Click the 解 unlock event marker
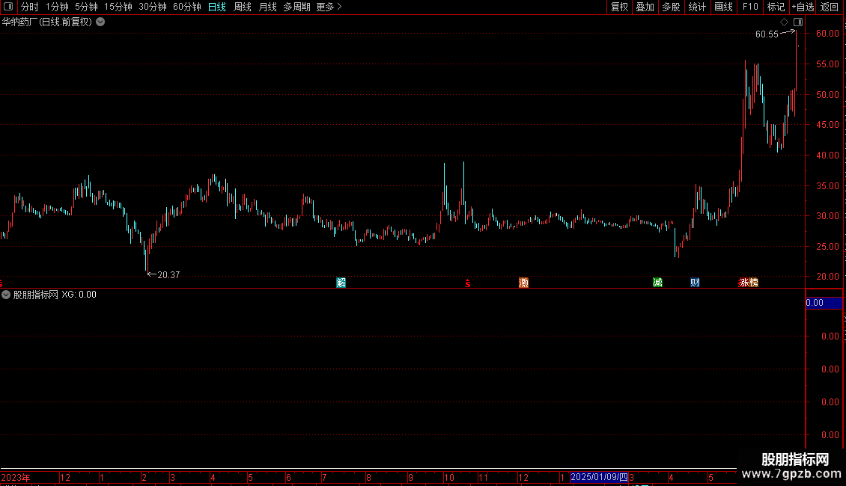The width and height of the screenshot is (846, 486). tap(341, 283)
